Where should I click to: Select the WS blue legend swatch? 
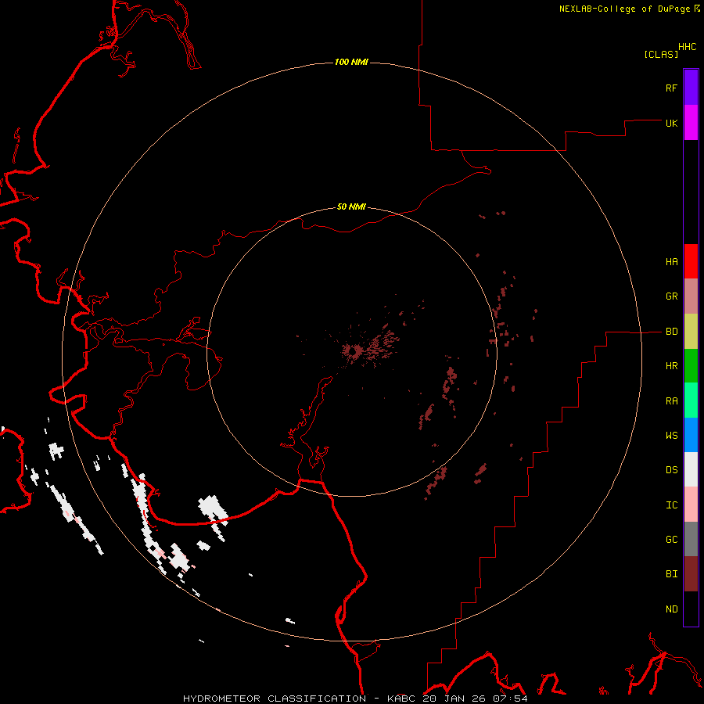691,435
